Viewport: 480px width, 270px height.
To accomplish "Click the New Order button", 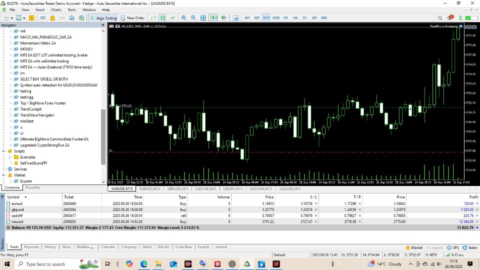I will pos(133,18).
